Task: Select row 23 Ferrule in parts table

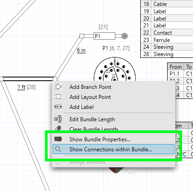Action: tap(167, 40)
